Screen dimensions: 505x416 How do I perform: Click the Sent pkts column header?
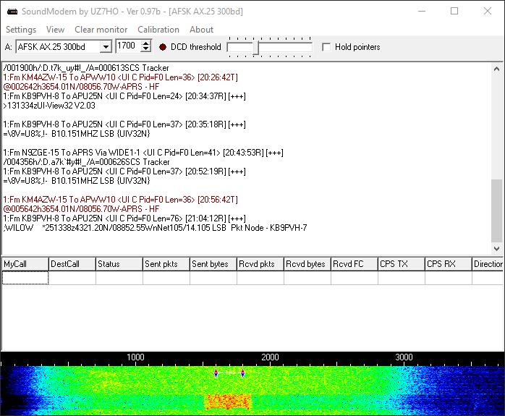click(166, 264)
